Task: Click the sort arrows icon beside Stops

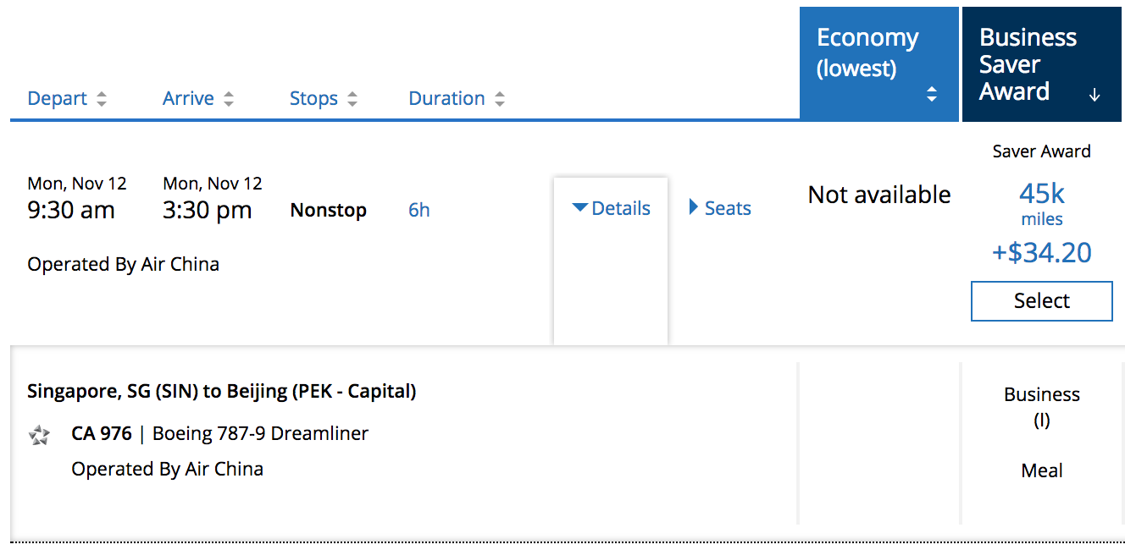Action: (352, 99)
